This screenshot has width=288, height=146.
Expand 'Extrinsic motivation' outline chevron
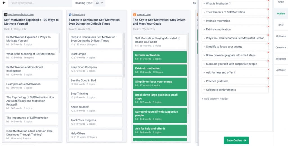204,29
